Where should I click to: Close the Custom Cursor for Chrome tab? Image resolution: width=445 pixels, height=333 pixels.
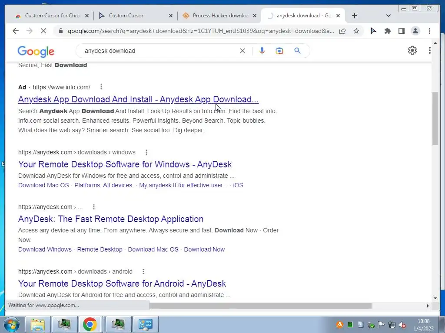tap(87, 16)
